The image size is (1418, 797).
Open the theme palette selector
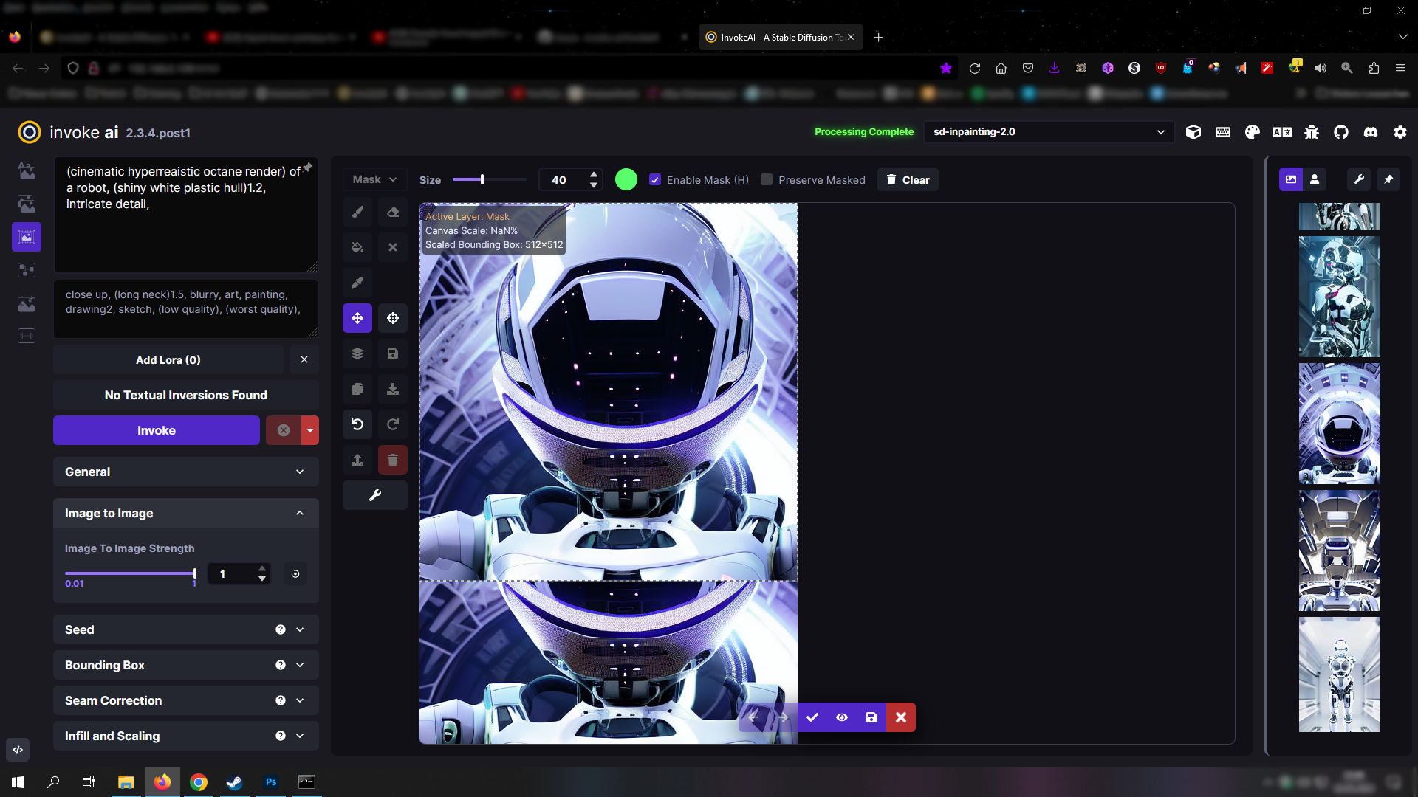coord(1253,132)
